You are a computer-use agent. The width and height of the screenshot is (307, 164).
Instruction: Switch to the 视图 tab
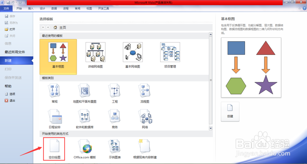(89, 8)
